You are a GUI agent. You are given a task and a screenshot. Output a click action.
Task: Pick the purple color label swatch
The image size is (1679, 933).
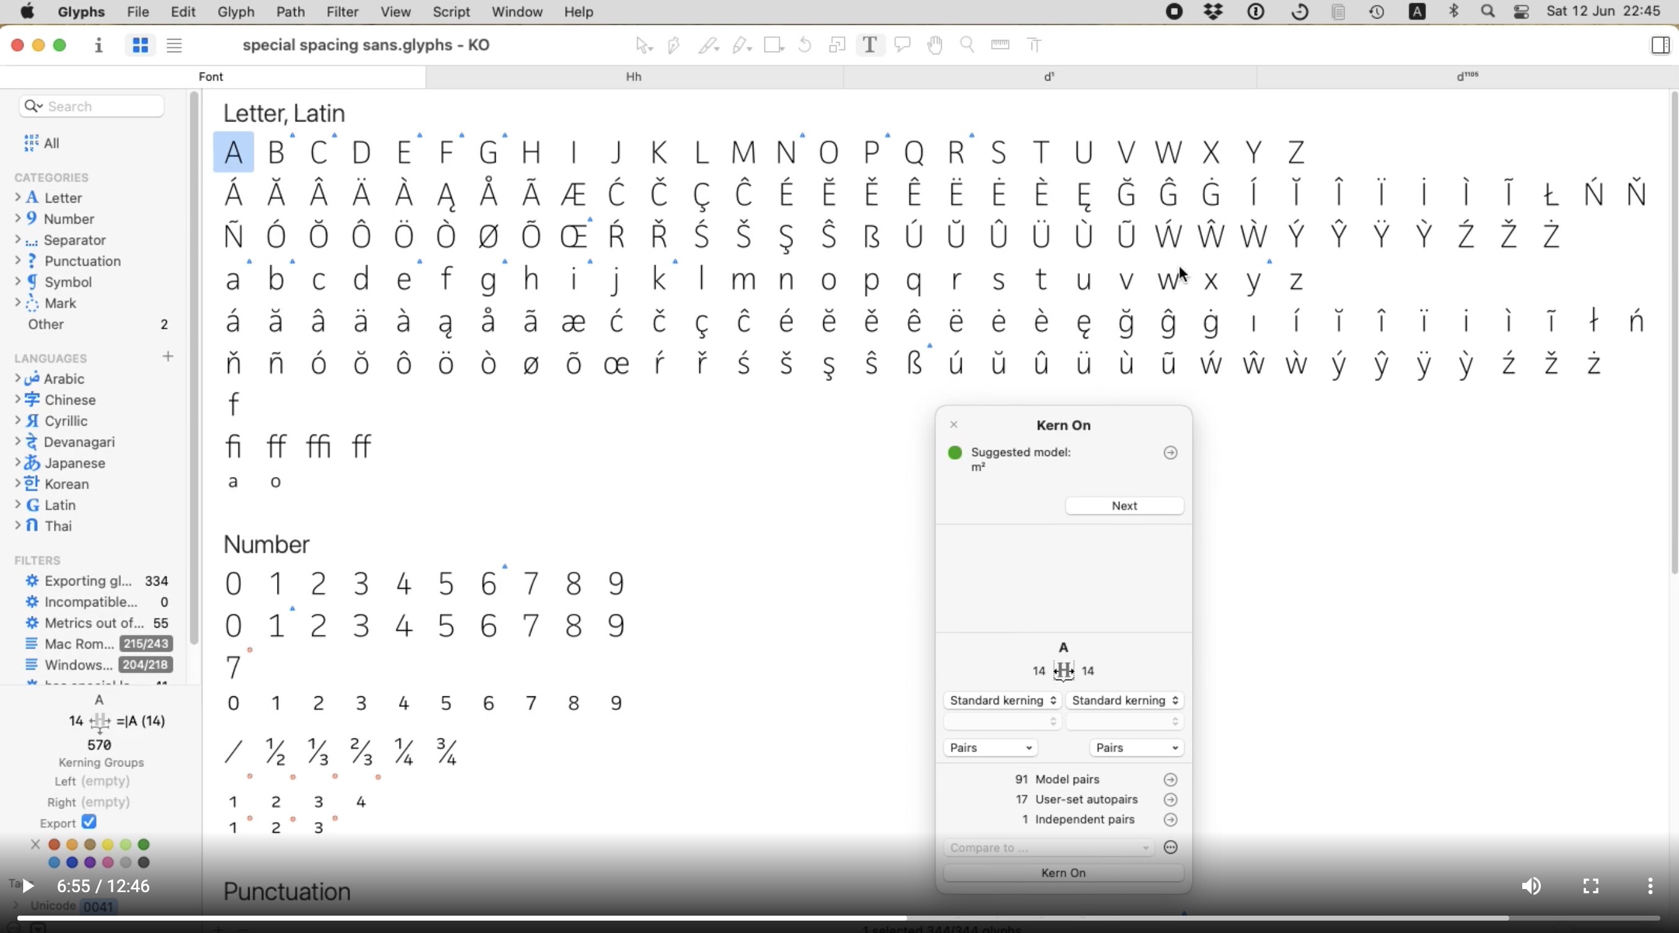tap(90, 862)
